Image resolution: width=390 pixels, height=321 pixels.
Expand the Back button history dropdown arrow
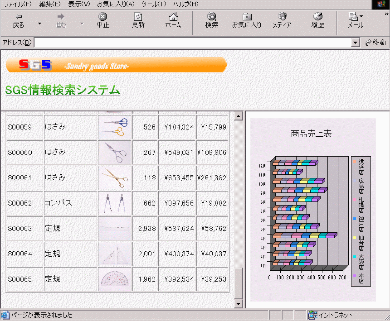tap(39, 23)
